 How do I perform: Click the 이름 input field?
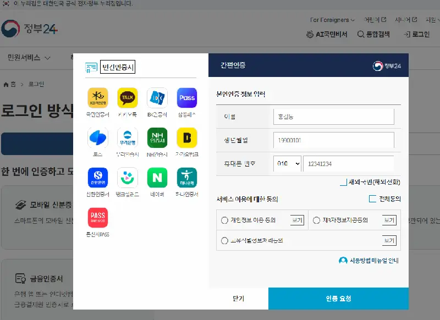334,117
